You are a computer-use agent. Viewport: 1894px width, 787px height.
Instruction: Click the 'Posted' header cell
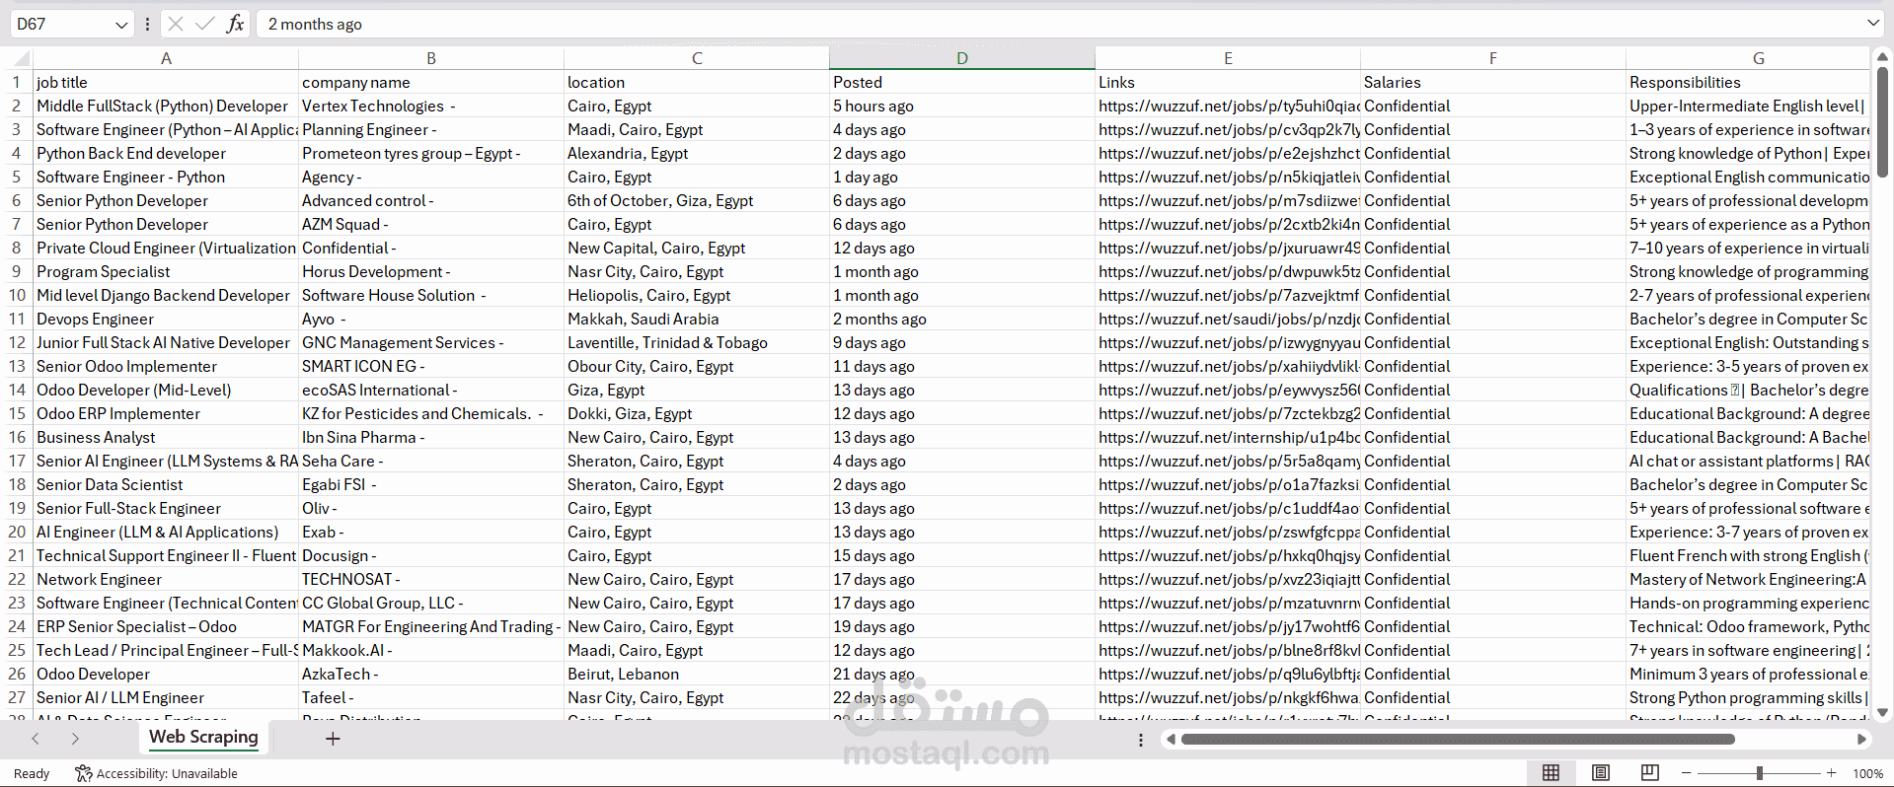click(962, 82)
